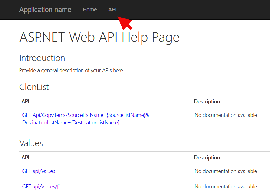Click the API column header in ClonList table

coord(25,101)
